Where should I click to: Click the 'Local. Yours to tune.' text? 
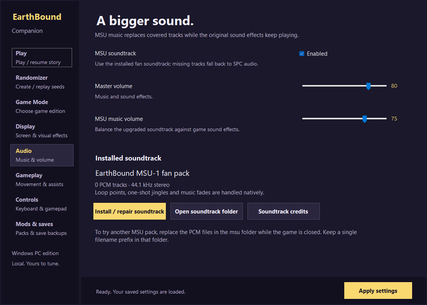[x=35, y=263]
